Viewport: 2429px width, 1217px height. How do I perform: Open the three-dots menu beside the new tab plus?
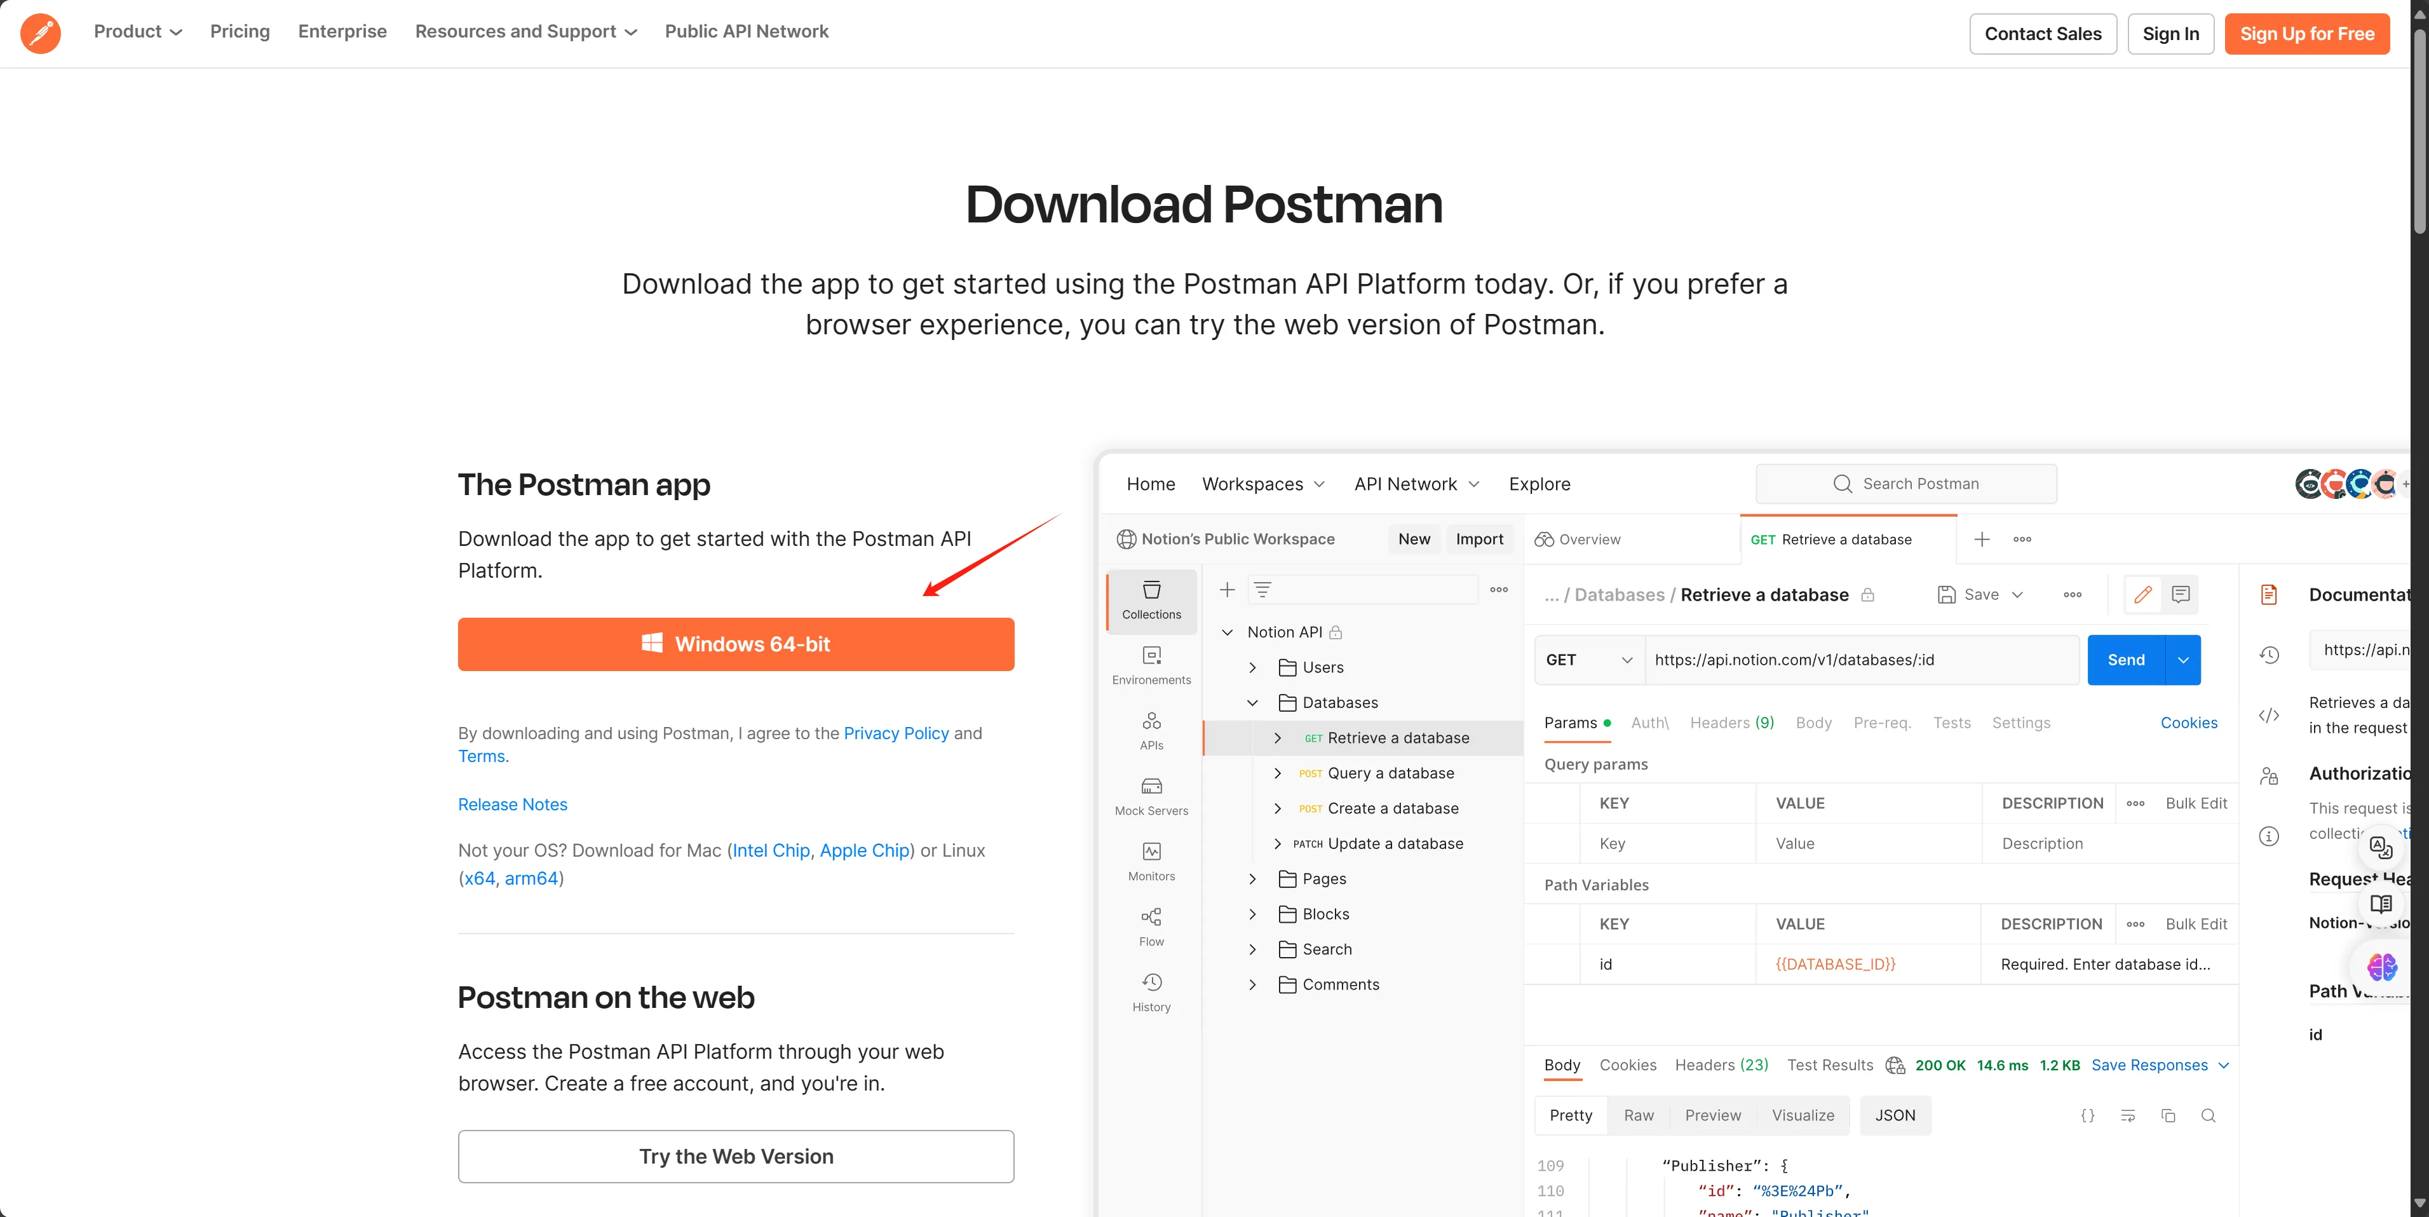click(x=2022, y=540)
